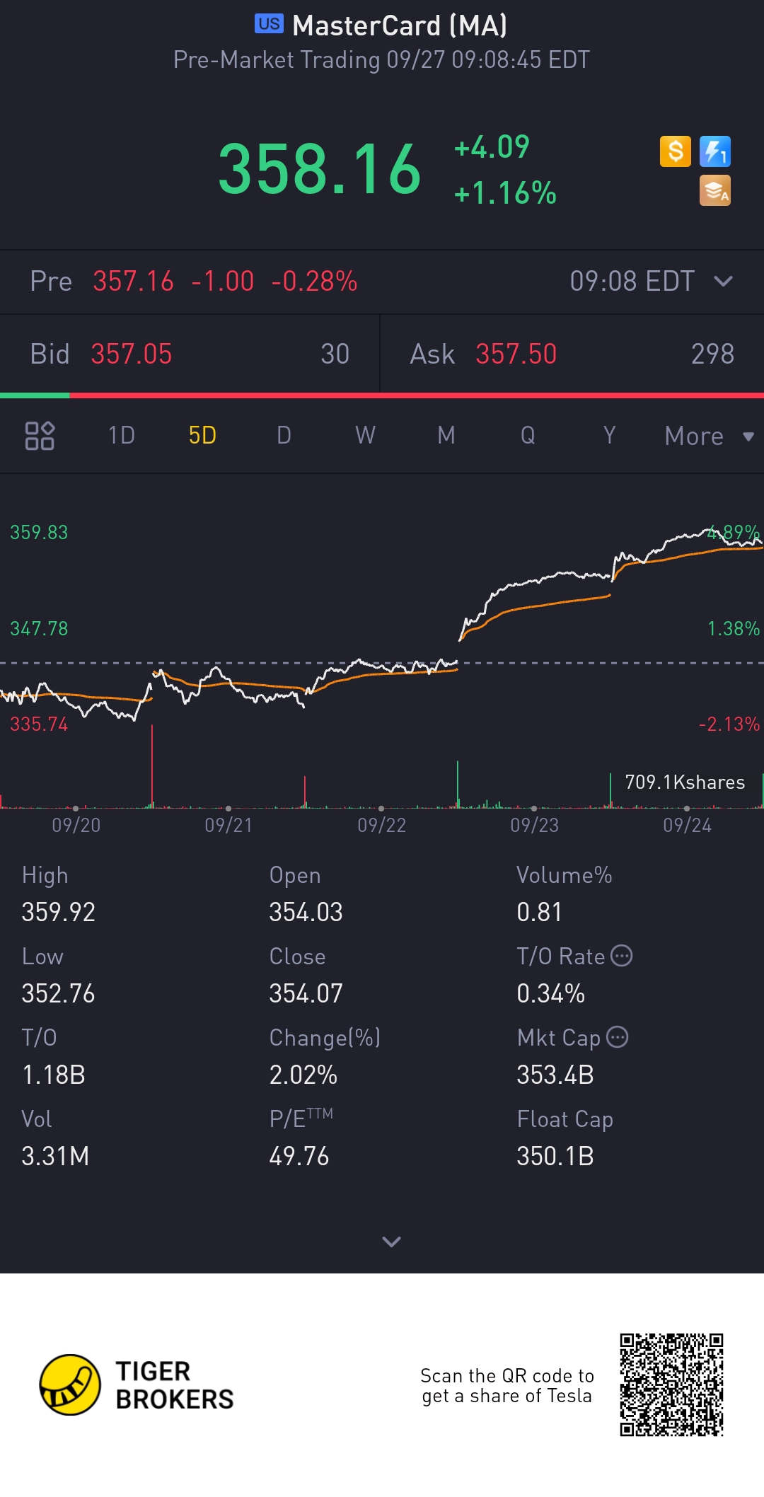
Task: Tap the ask size 298
Action: [x=712, y=354]
